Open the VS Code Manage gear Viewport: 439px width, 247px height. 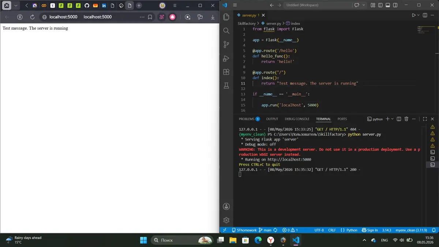point(226,220)
